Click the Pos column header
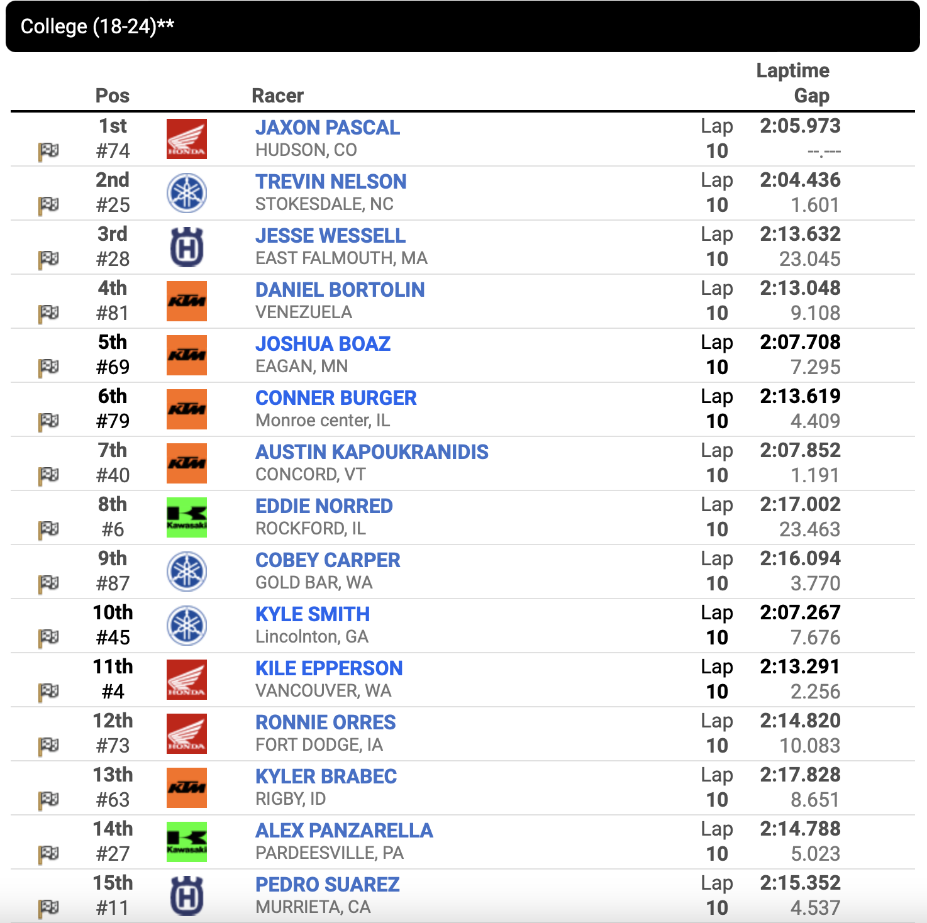927x923 pixels. pos(113,96)
